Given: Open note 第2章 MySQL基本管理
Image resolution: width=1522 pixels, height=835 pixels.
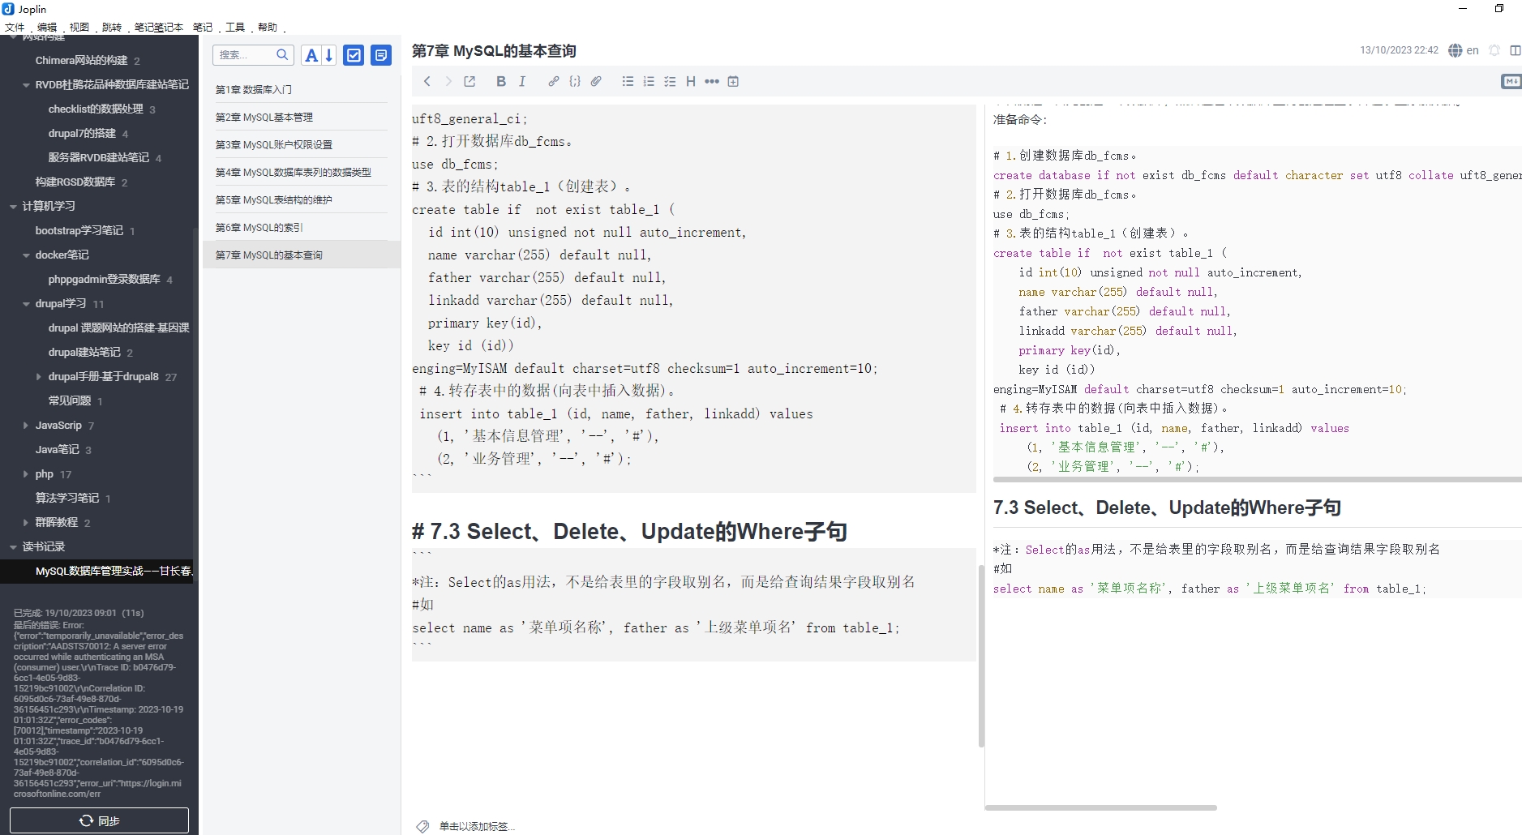Looking at the screenshot, I should tap(302, 117).
